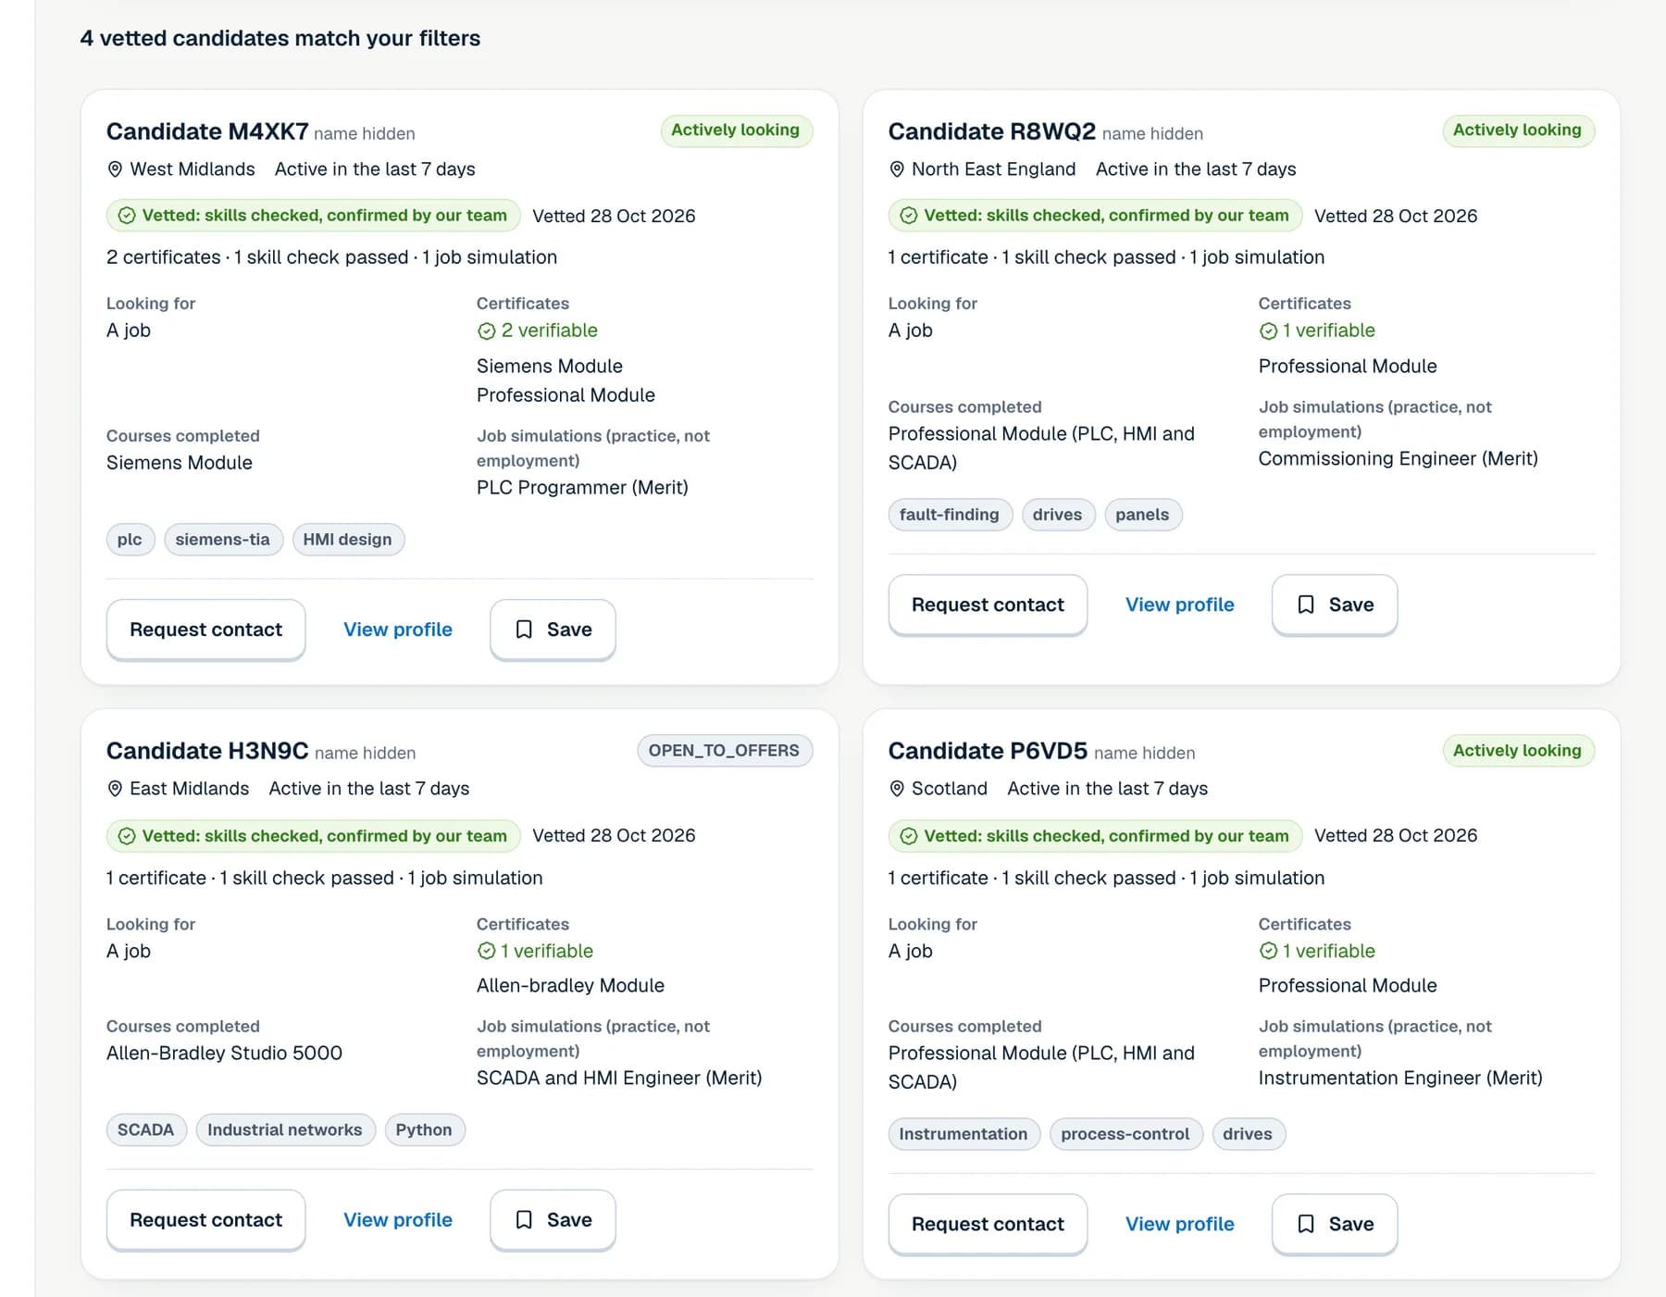Click location pin icon next to West Midlands
The height and width of the screenshot is (1297, 1666).
115,169
